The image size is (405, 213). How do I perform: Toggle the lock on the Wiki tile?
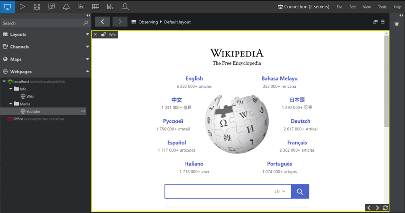pos(103,35)
